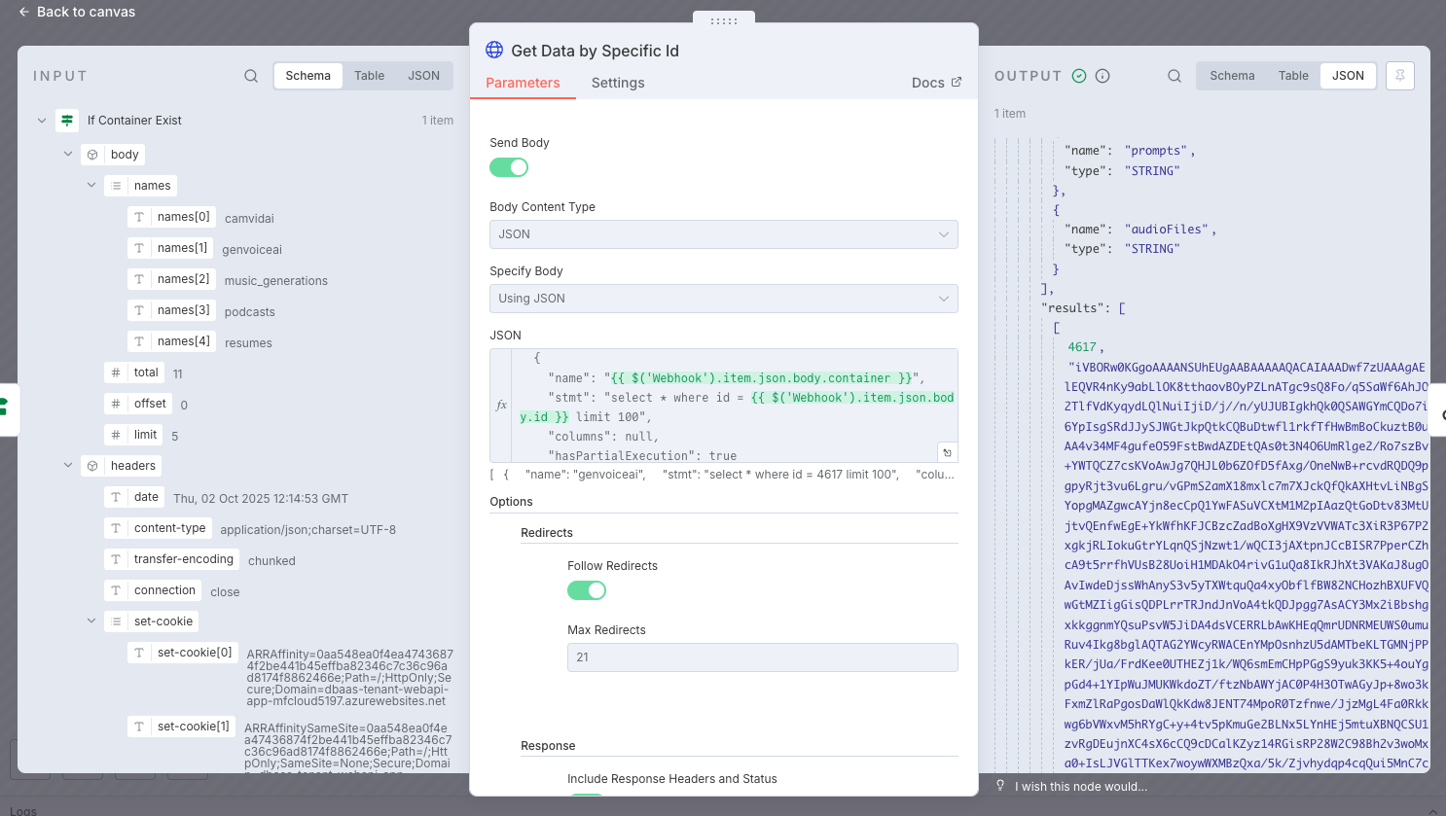This screenshot has height=816, width=1446.
Task: Click the OUTPUT info circle icon
Action: pos(1103,76)
